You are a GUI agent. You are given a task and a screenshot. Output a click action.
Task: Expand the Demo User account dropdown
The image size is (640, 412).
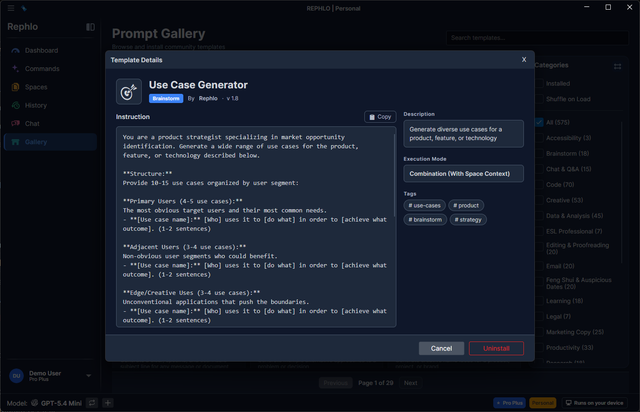(89, 376)
